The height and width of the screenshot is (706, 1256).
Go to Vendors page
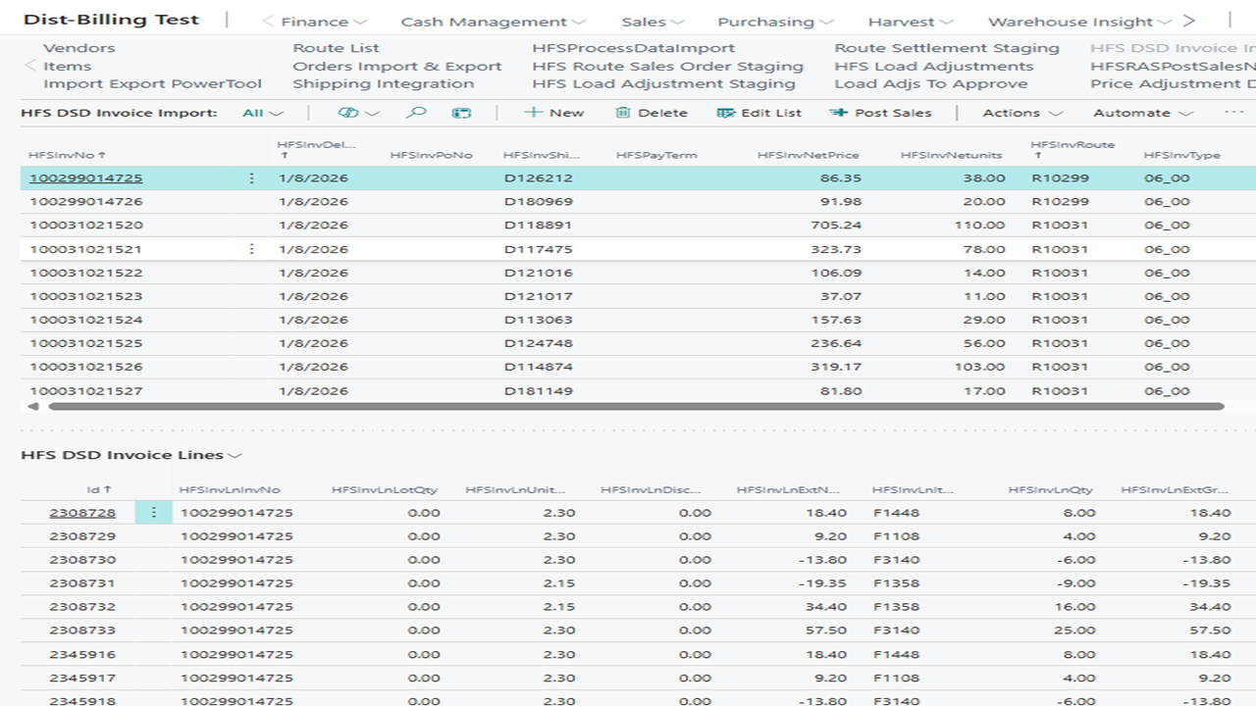pos(78,48)
